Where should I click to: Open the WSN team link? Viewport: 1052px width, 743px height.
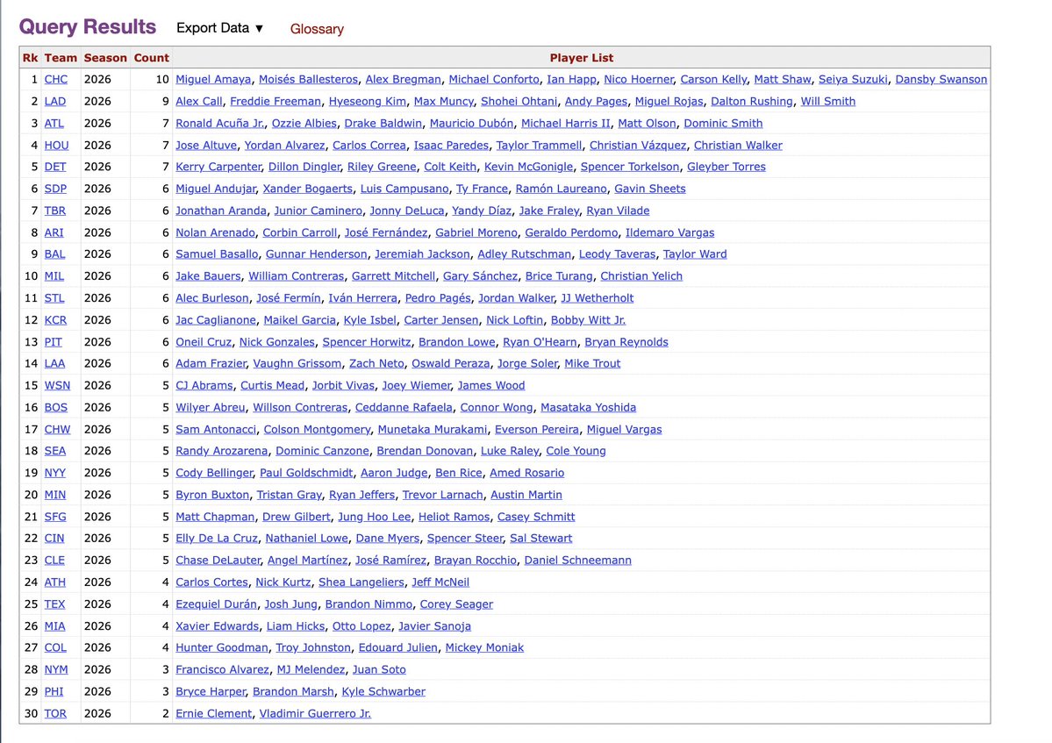[x=57, y=386]
